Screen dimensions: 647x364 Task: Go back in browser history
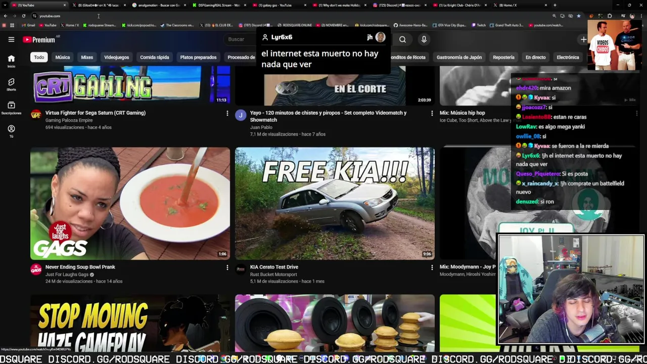(5, 16)
